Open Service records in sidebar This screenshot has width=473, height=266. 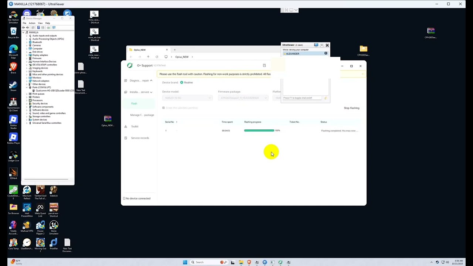140,138
